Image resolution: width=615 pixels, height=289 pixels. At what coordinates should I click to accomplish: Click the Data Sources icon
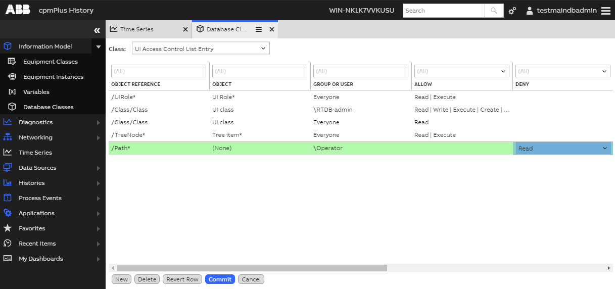tap(8, 167)
